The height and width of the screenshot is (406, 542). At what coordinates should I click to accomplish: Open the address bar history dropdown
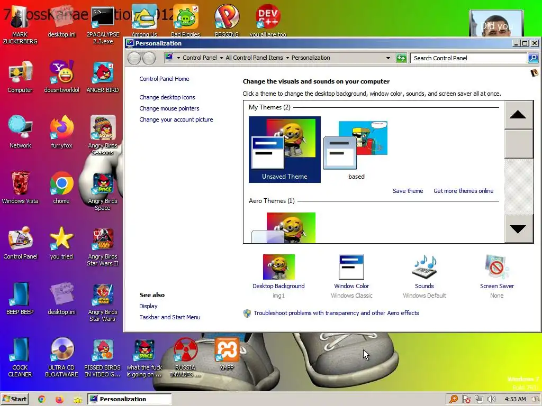tap(388, 58)
